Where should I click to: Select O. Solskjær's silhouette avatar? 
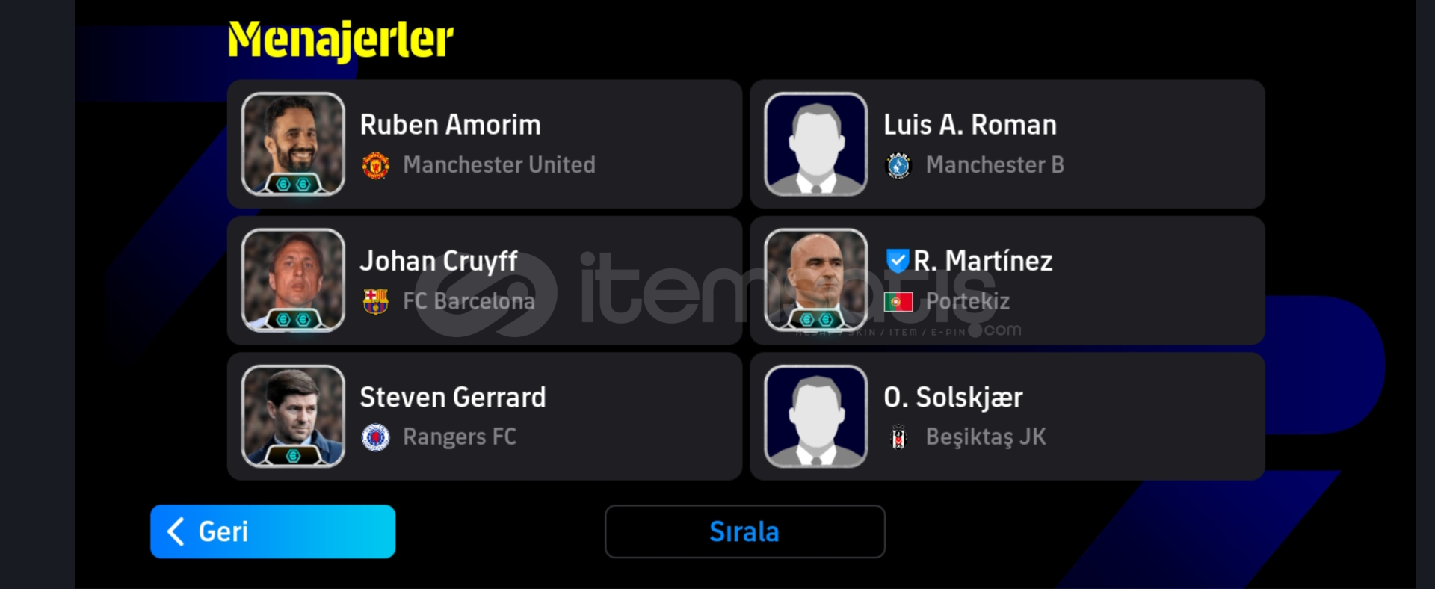(816, 416)
